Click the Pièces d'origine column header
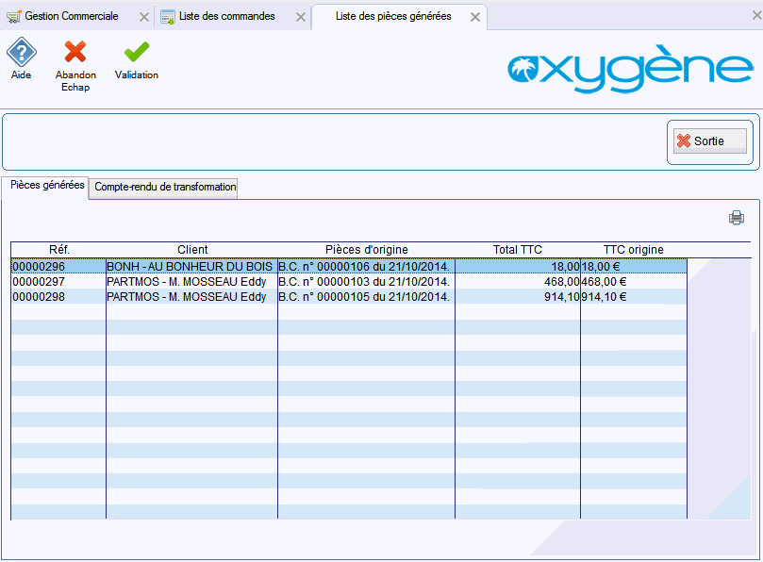The height and width of the screenshot is (562, 763). click(366, 250)
